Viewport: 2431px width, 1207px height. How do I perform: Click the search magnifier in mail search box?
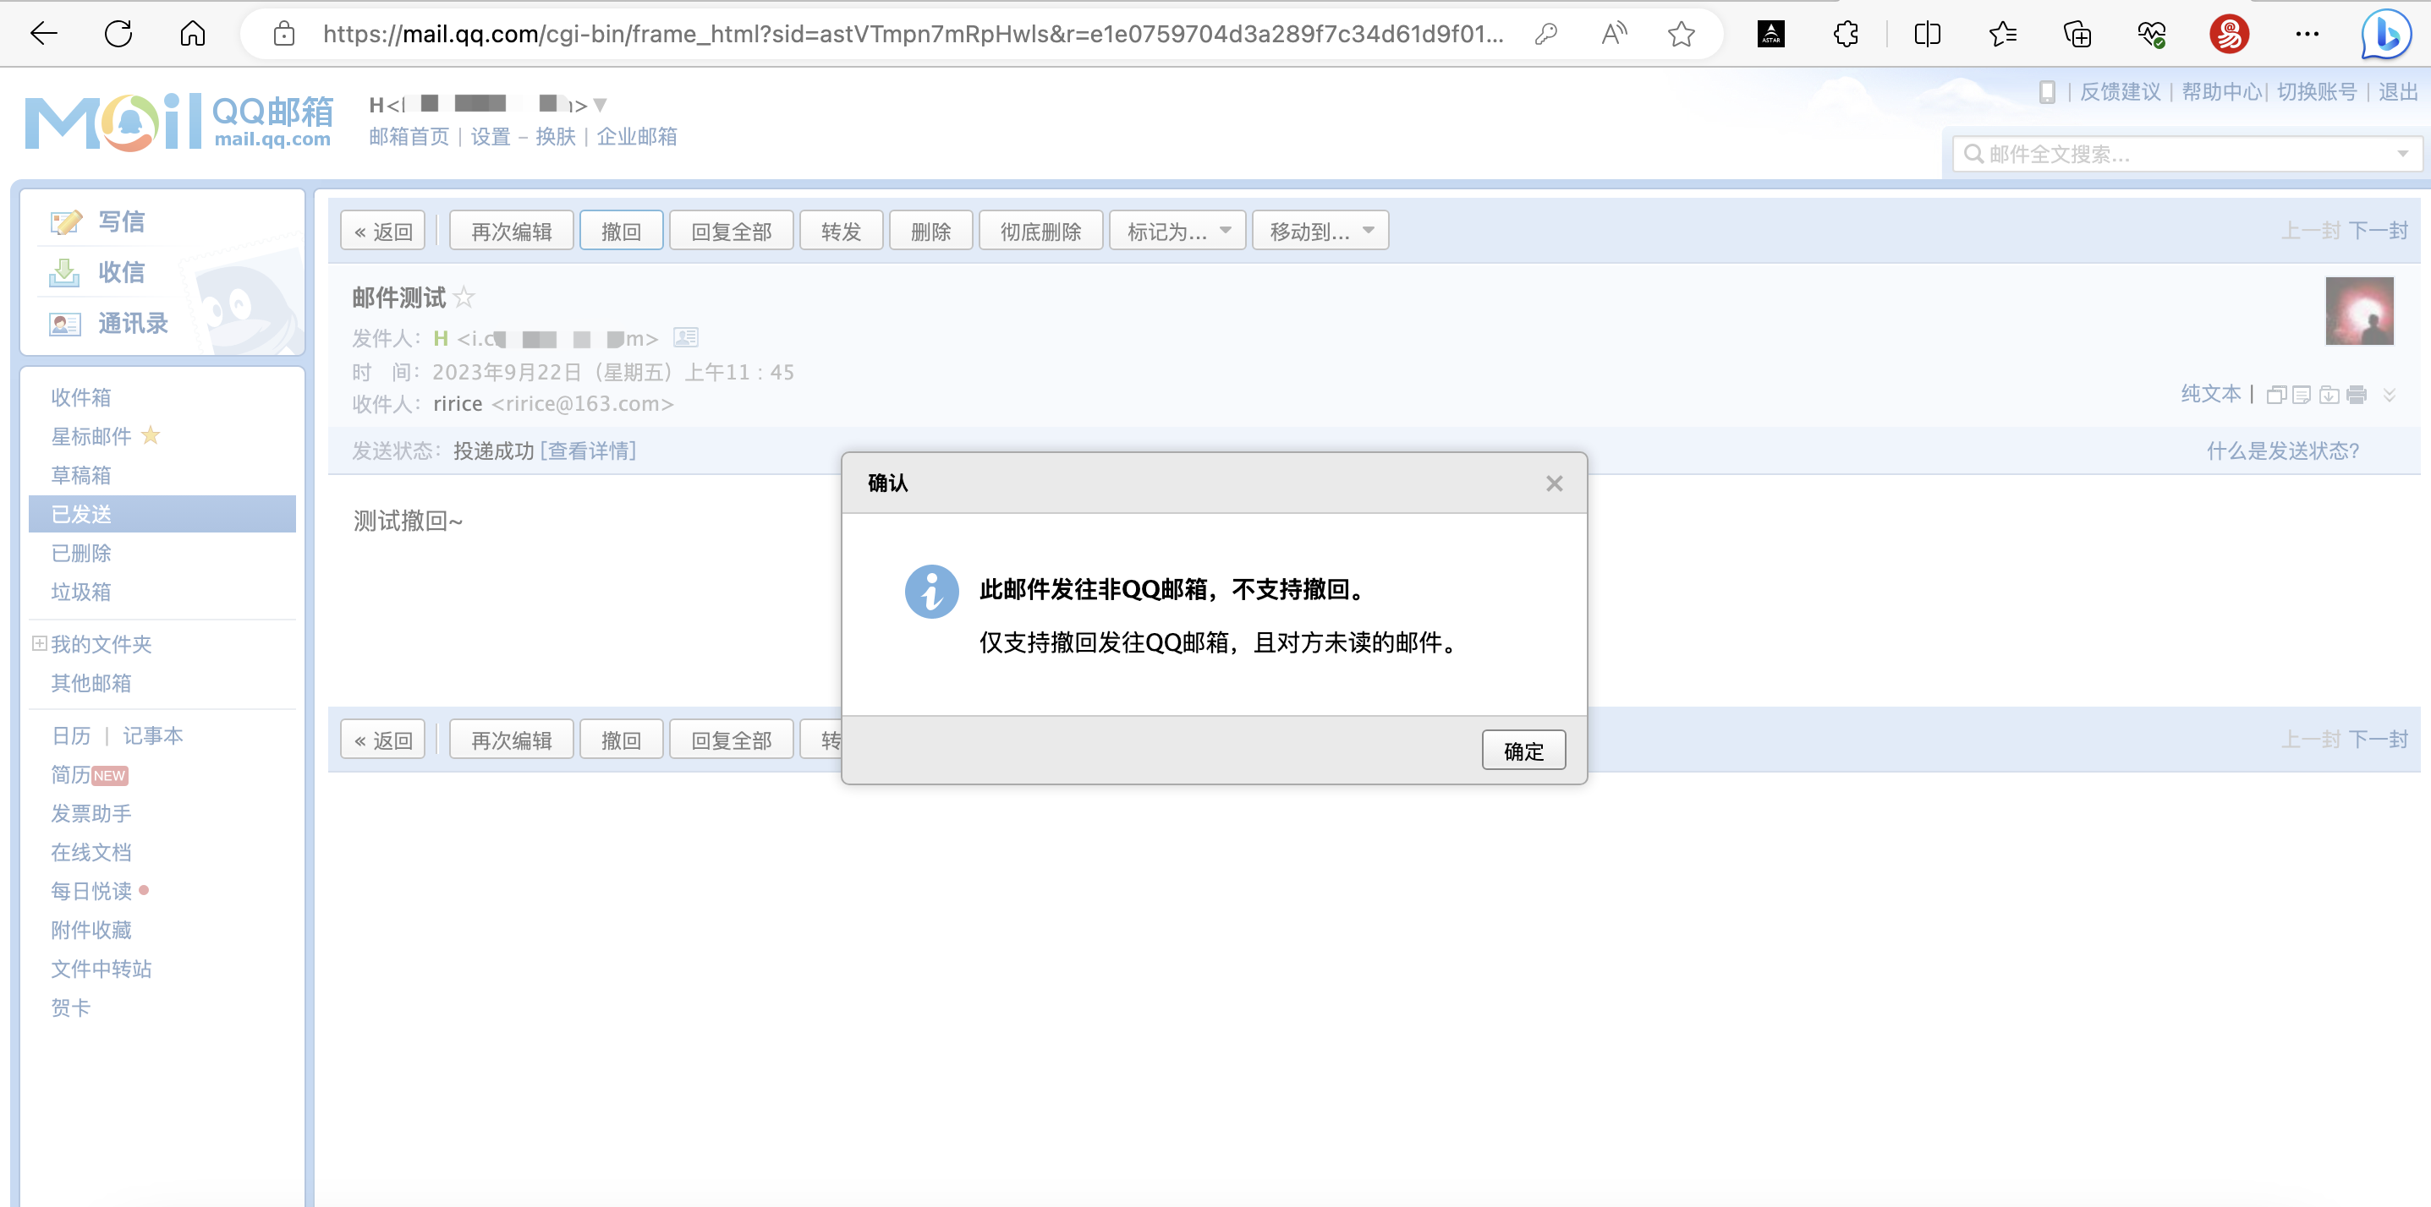[x=1973, y=154]
